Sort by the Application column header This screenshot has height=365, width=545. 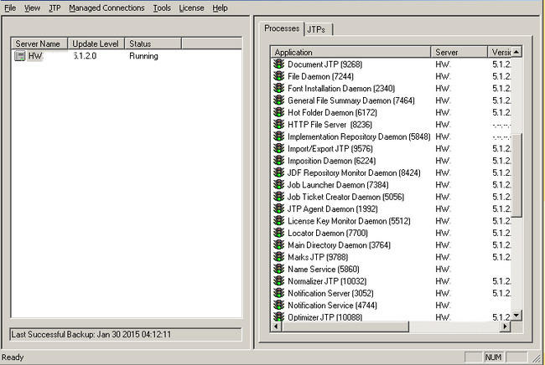click(x=351, y=52)
